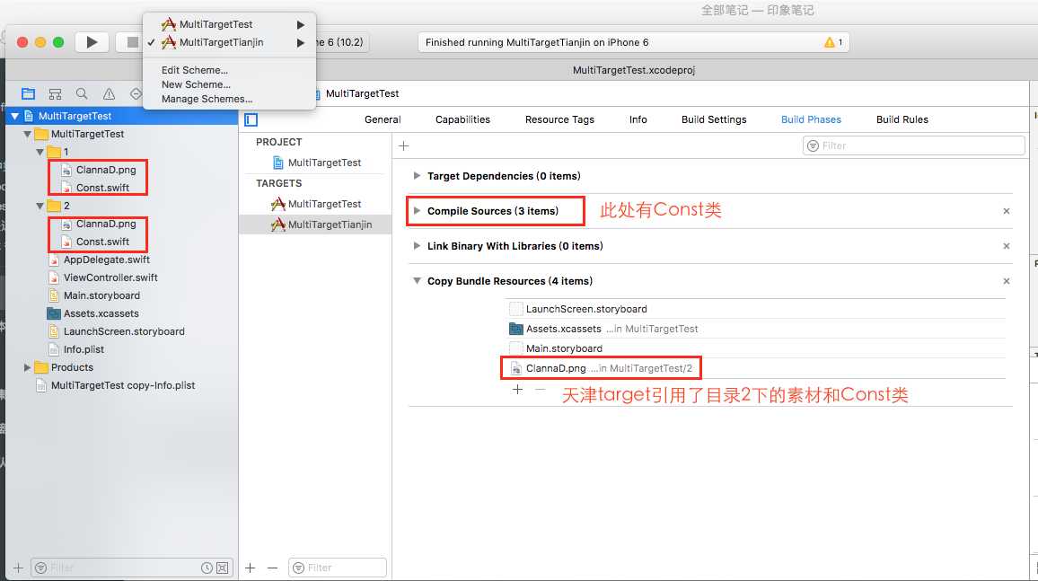Viewport: 1038px width, 581px height.
Task: Switch to the General tab
Action: pyautogui.click(x=383, y=119)
